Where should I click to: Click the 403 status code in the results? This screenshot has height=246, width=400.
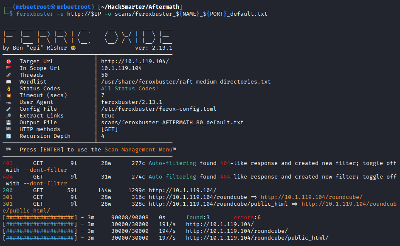click(8, 163)
